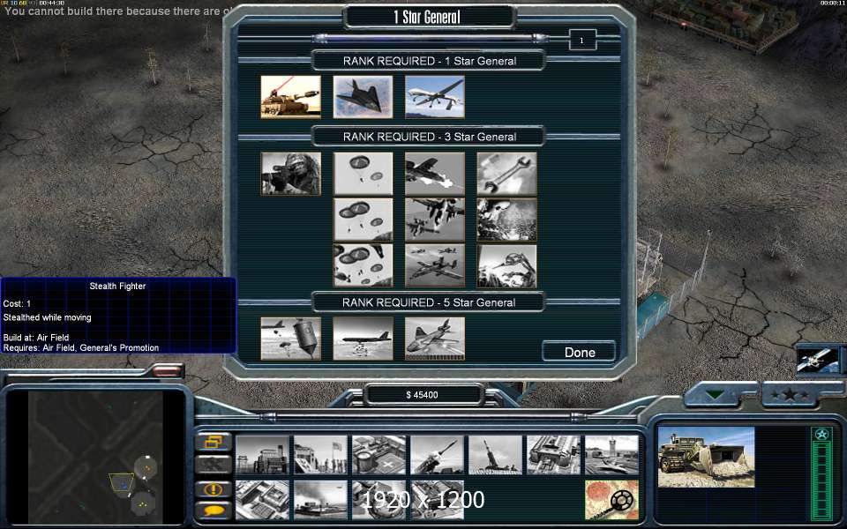Build the War Factory

pyautogui.click(x=554, y=455)
